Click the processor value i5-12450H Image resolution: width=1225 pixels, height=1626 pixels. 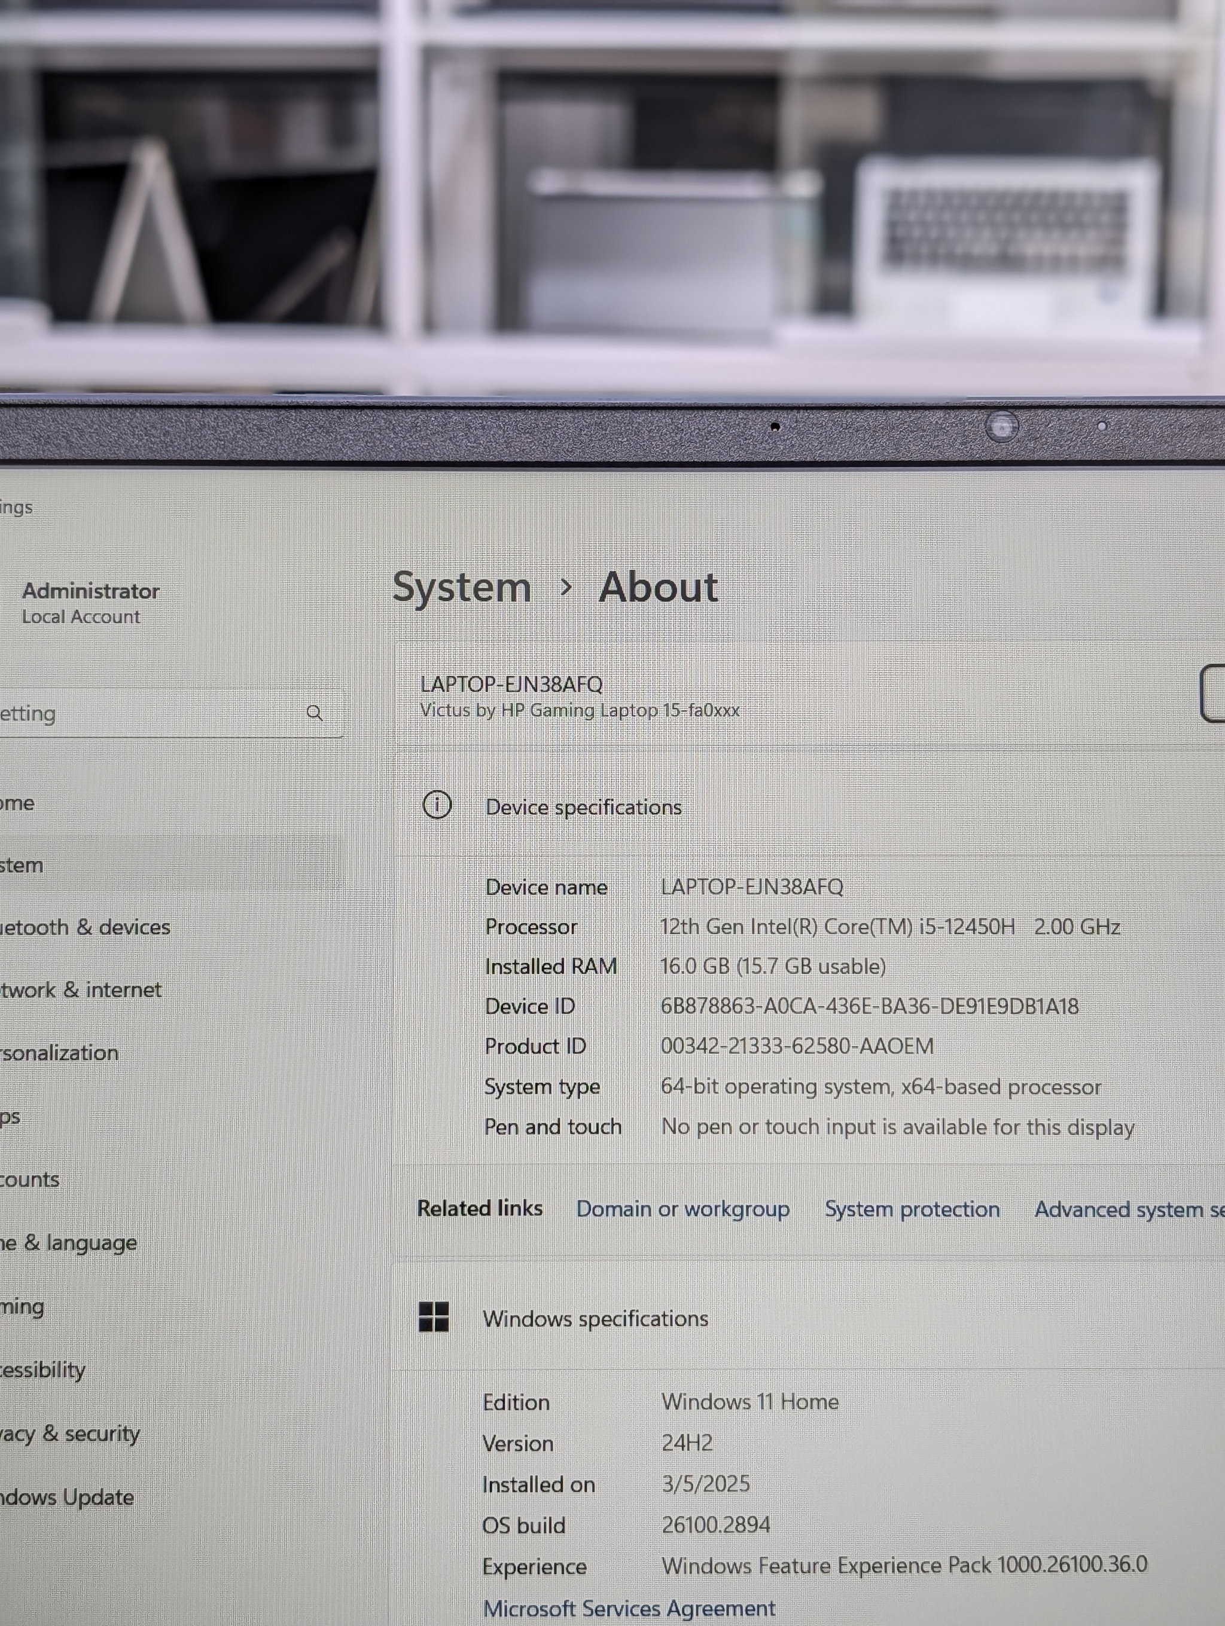(x=889, y=926)
